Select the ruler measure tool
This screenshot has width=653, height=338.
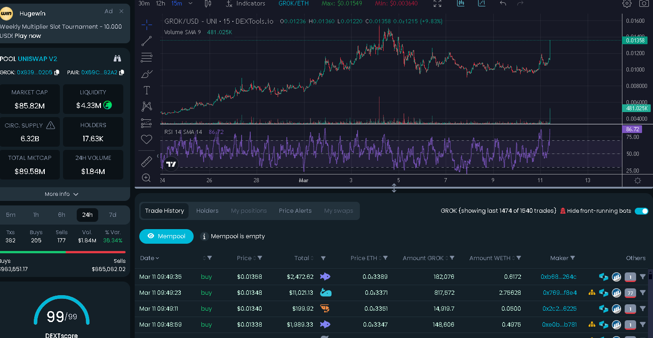(x=147, y=161)
